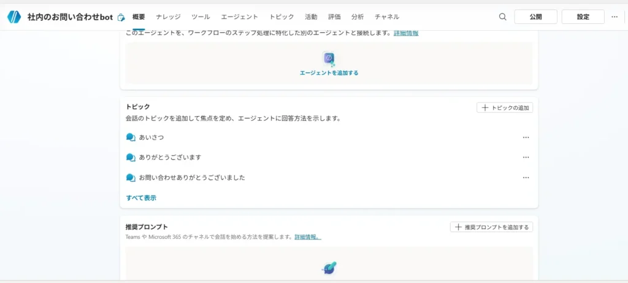Switch to the ツール tab

pos(200,17)
